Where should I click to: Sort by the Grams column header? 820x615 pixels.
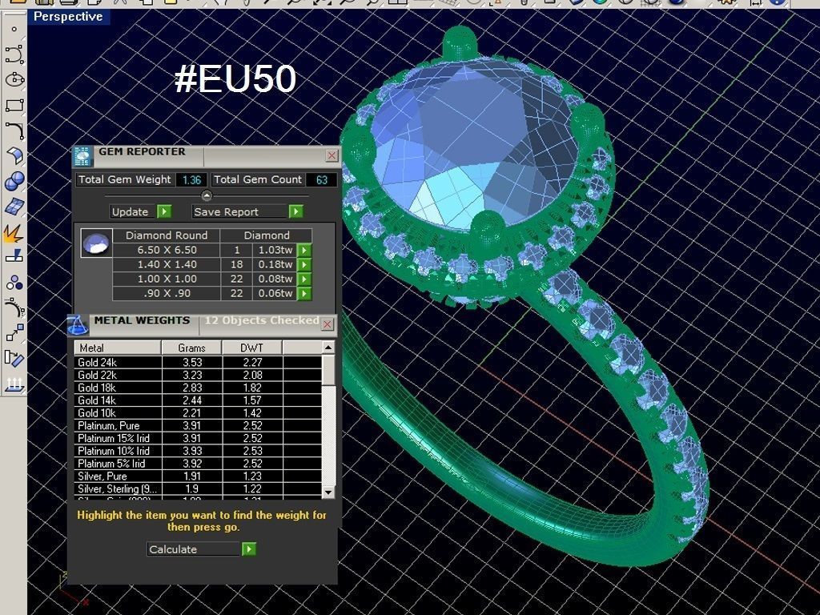tap(192, 348)
